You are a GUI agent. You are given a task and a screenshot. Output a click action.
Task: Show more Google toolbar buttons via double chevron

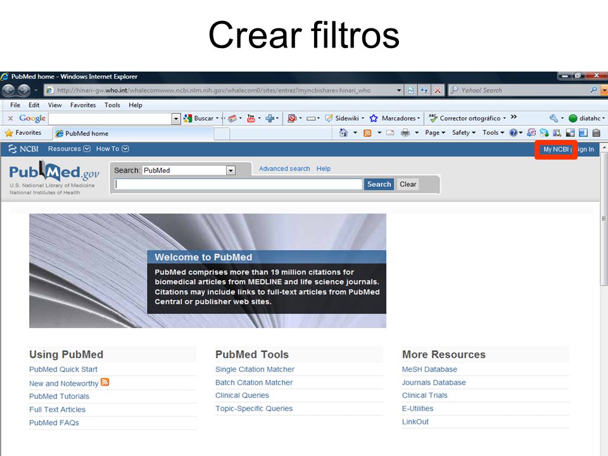tap(514, 117)
